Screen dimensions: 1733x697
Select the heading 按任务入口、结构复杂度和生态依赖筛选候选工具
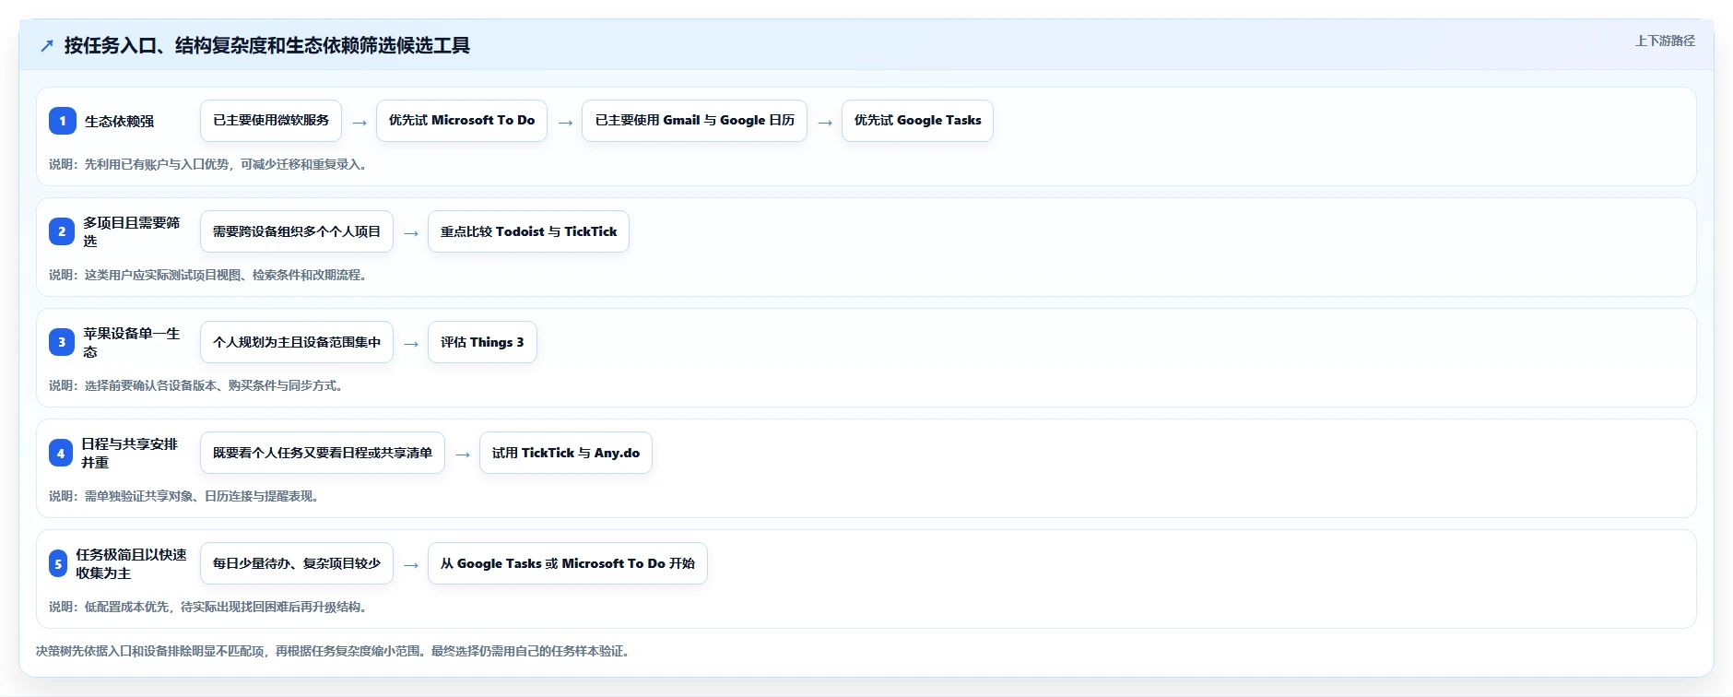pyautogui.click(x=267, y=45)
